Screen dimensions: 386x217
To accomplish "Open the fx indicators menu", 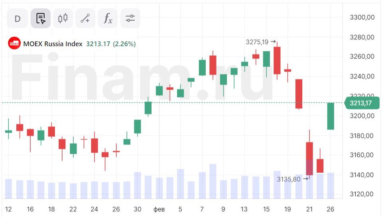I will tap(108, 18).
